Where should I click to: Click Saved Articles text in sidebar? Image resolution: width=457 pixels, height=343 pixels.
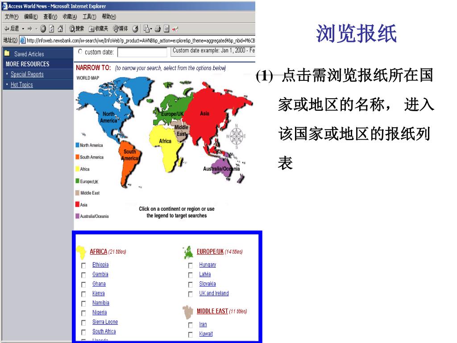[29, 54]
